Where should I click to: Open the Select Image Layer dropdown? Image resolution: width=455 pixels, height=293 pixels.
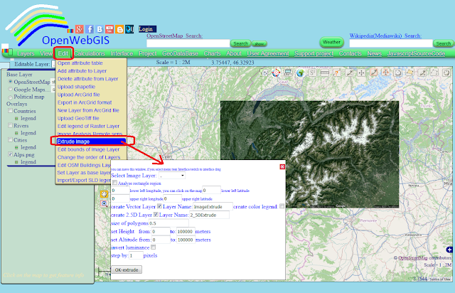tap(172, 176)
